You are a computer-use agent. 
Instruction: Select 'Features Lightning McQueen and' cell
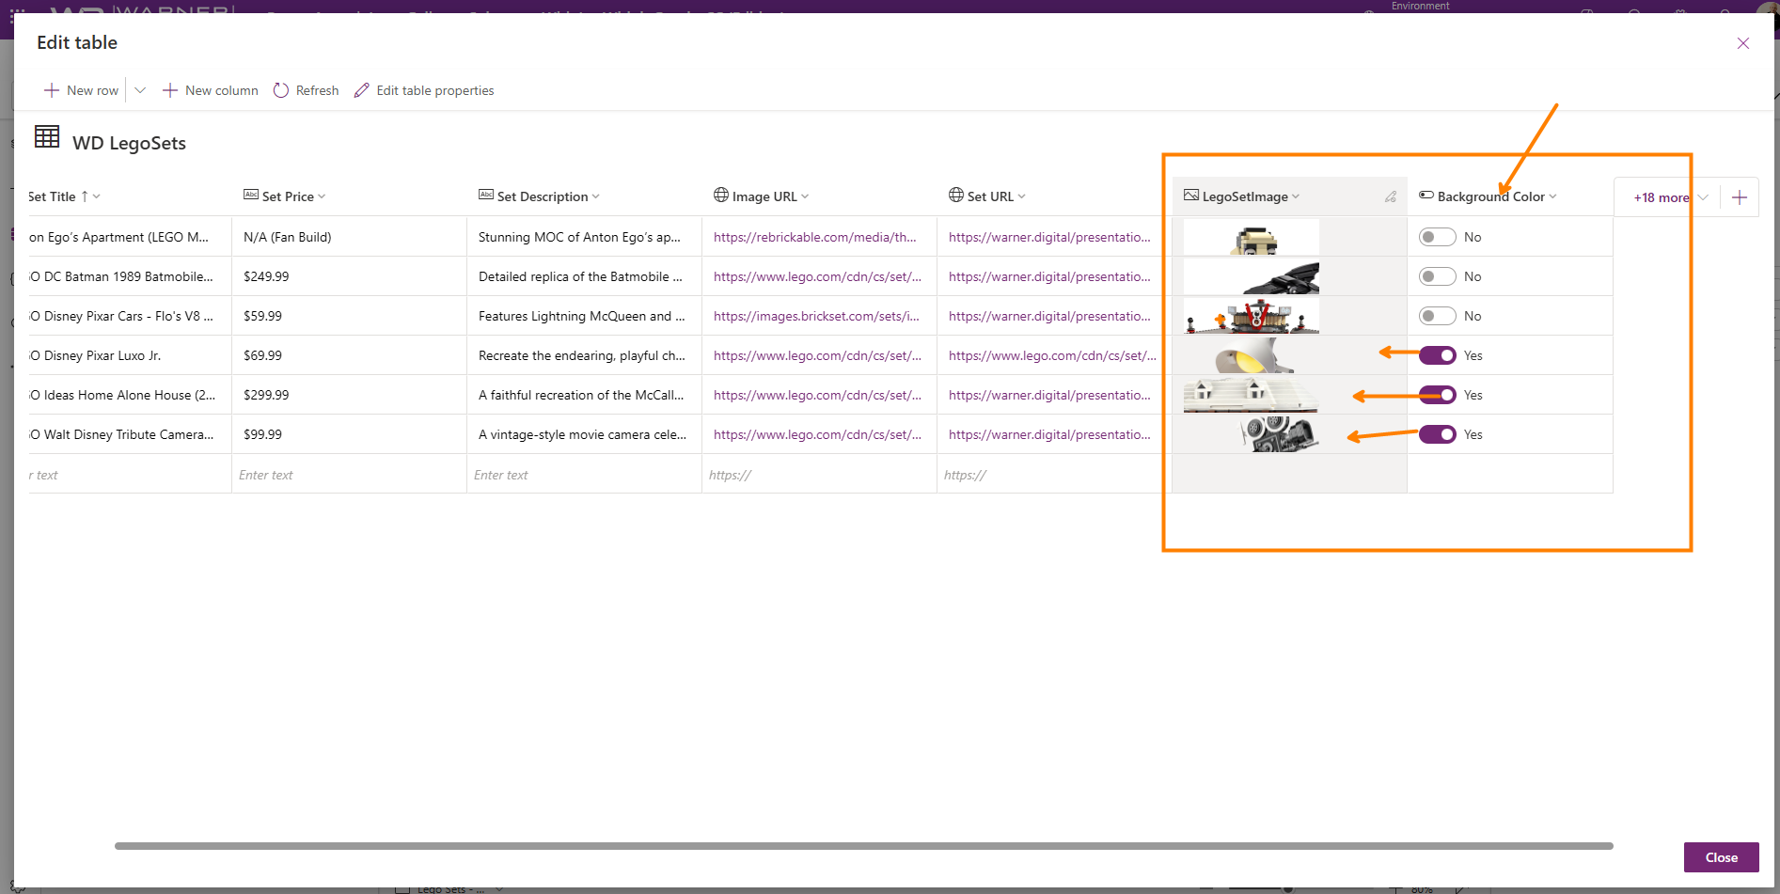[584, 316]
